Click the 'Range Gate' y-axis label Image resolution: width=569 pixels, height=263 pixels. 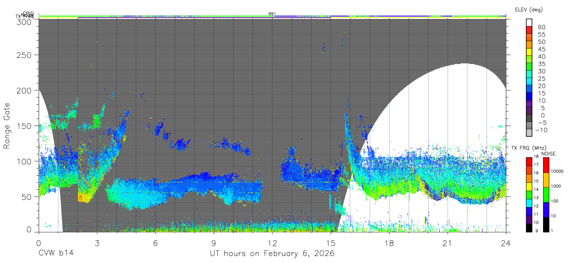[7, 125]
